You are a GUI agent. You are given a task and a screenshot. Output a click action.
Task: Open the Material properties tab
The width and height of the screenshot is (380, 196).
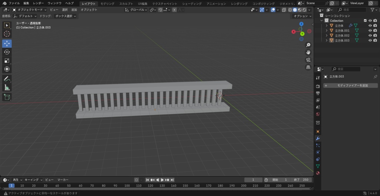[x=318, y=173]
